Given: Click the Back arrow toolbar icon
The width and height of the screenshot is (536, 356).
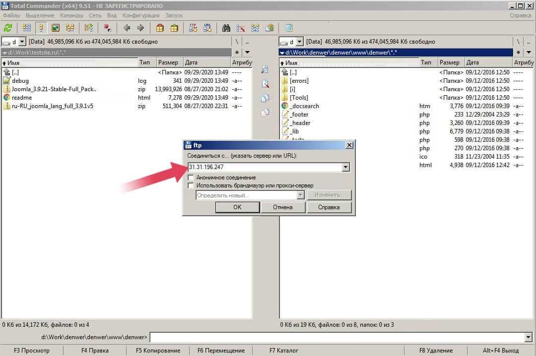Looking at the screenshot, I should (x=127, y=28).
